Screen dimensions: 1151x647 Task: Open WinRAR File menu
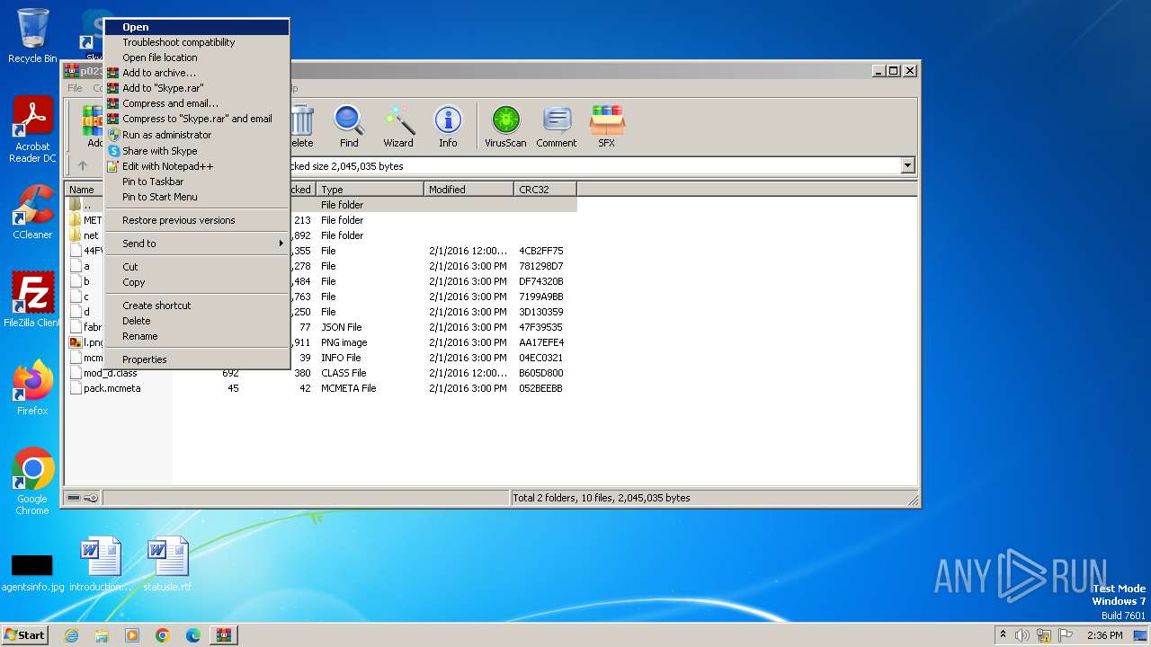point(76,88)
